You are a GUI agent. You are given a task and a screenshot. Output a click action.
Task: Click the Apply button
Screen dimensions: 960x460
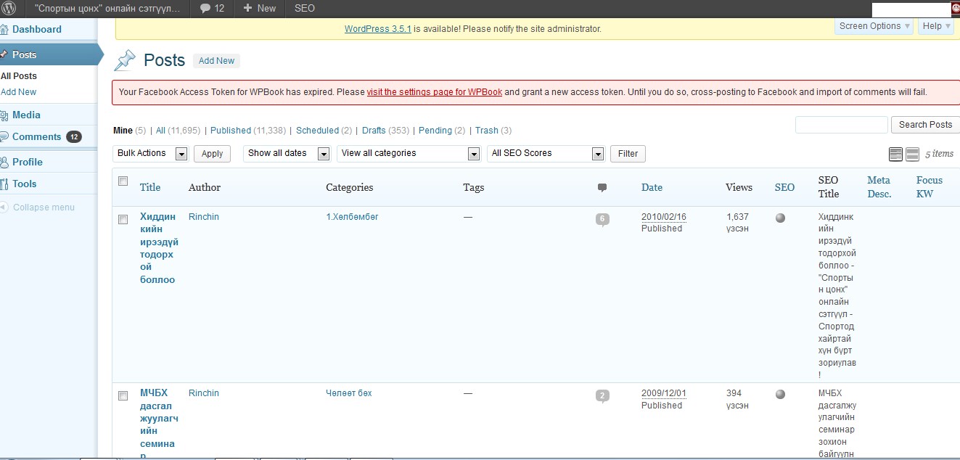[x=212, y=154]
